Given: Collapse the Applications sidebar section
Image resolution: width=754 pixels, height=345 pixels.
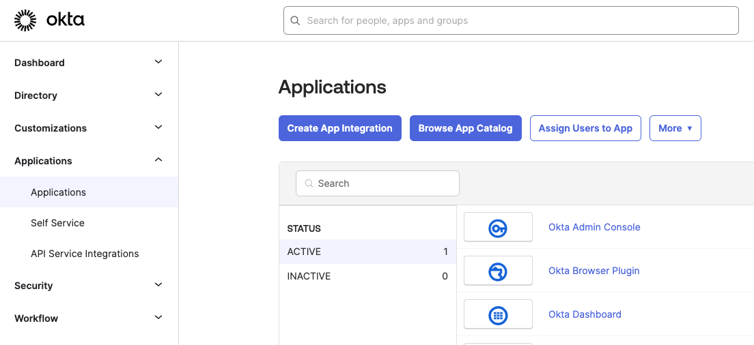Looking at the screenshot, I should [x=158, y=160].
